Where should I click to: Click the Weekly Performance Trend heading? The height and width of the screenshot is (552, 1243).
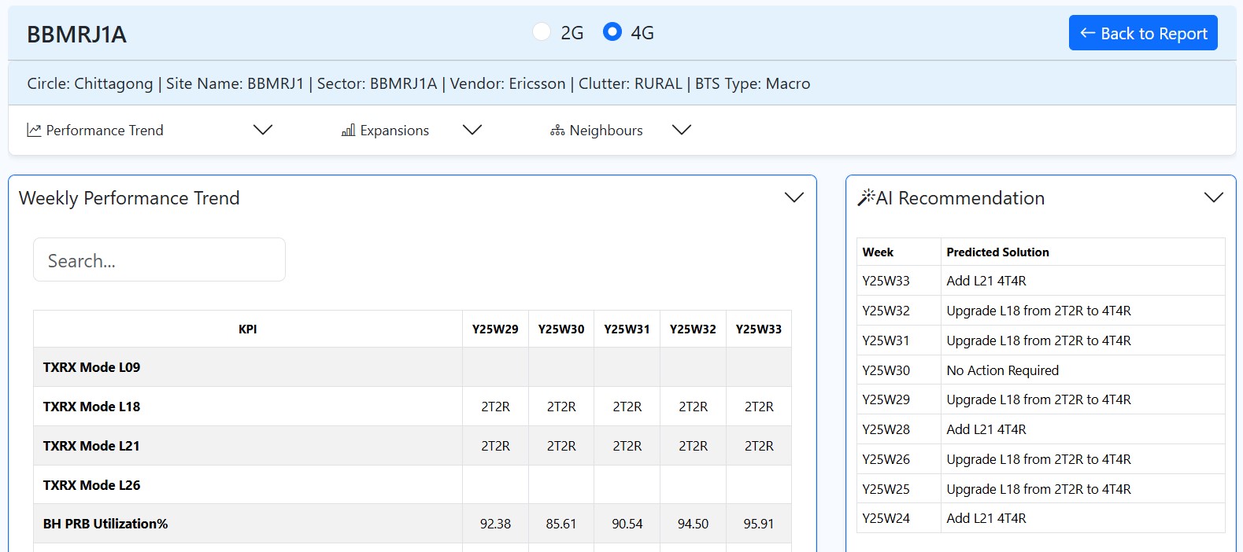coord(129,198)
